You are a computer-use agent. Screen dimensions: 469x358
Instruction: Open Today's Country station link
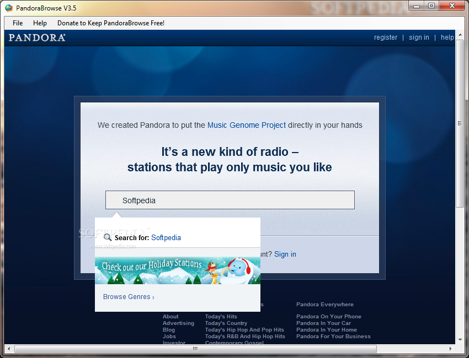coord(226,323)
